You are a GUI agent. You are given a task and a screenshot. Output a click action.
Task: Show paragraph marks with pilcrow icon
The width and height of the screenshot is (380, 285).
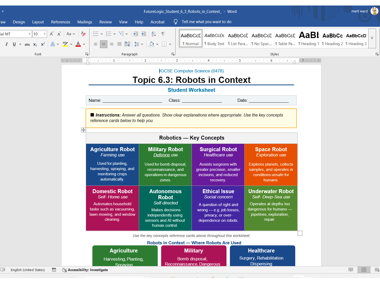(x=163, y=34)
